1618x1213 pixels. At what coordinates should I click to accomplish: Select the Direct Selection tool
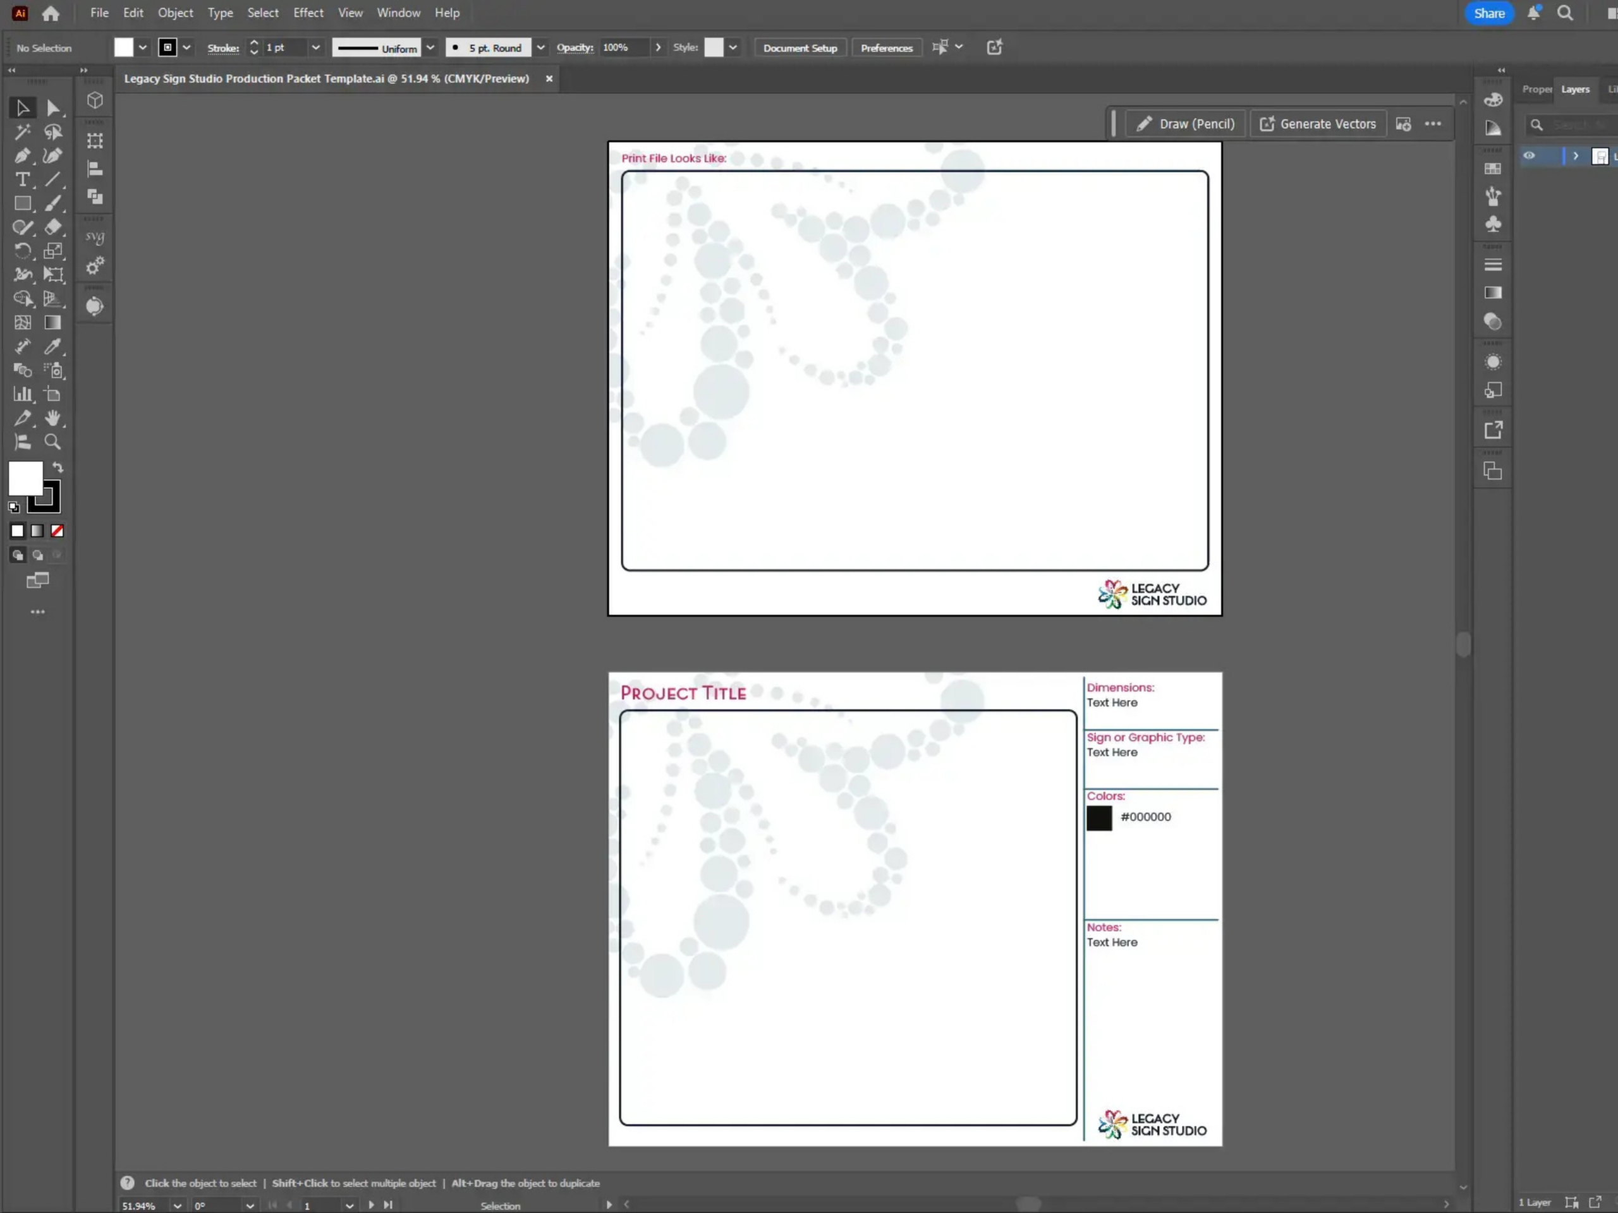52,108
